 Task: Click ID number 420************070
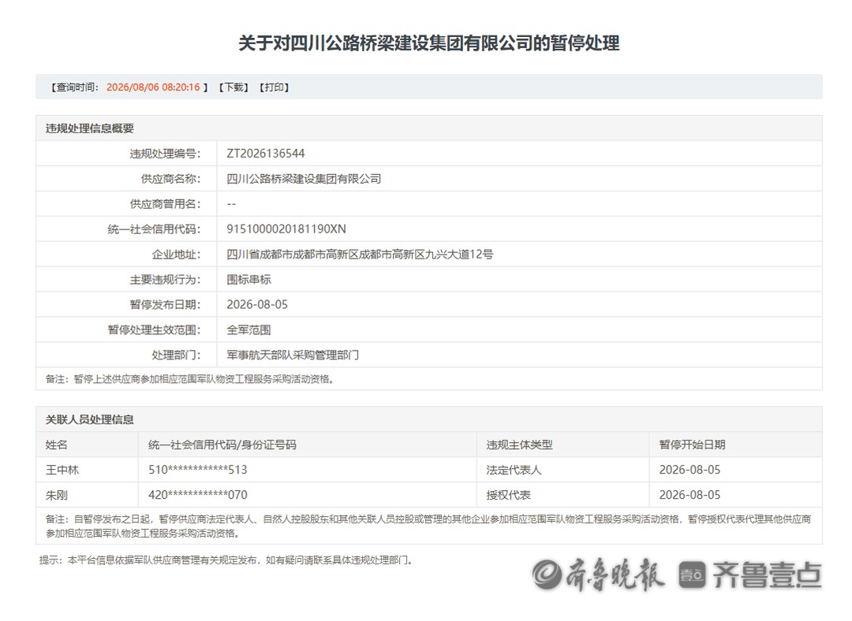[x=198, y=495]
